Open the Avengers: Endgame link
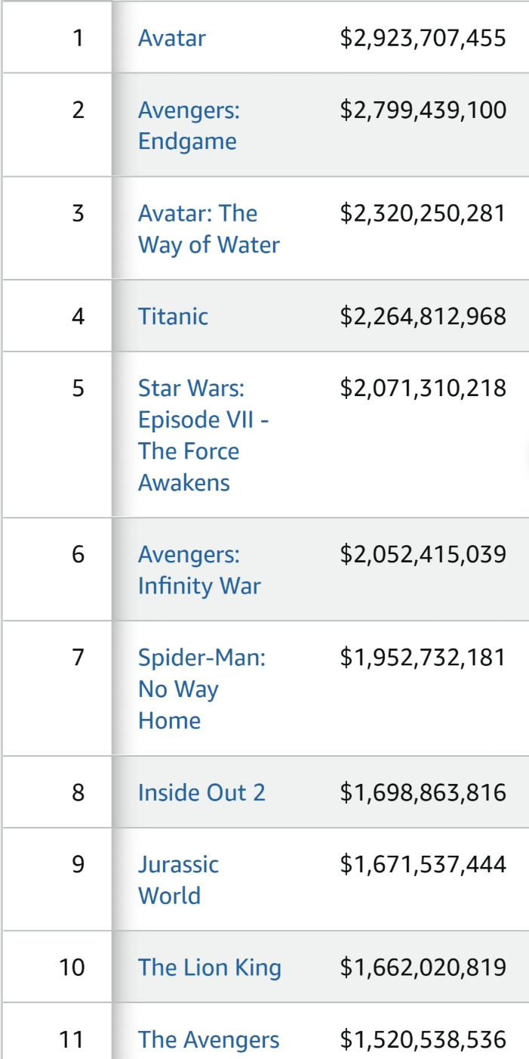Viewport: 529px width, 1059px height. pos(189,125)
